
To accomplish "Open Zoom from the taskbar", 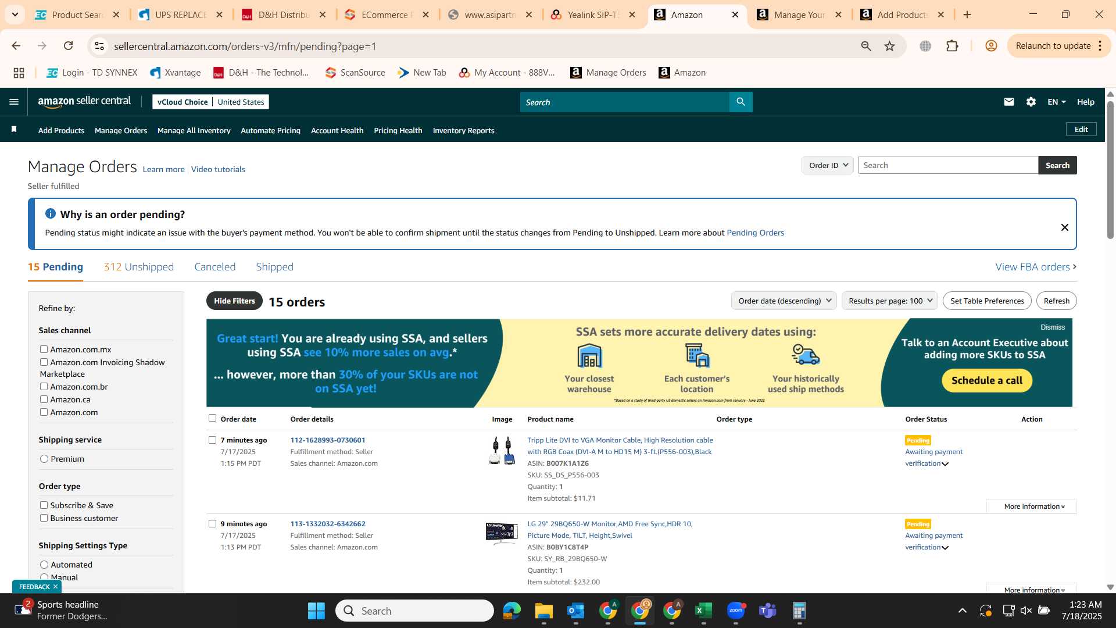I will [x=736, y=611].
